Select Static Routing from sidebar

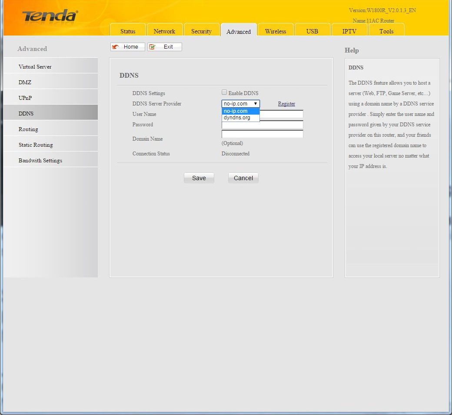pyautogui.click(x=36, y=145)
